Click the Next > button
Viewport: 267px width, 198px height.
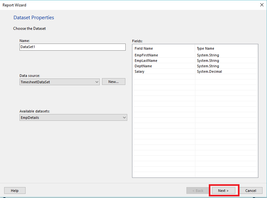(x=224, y=191)
